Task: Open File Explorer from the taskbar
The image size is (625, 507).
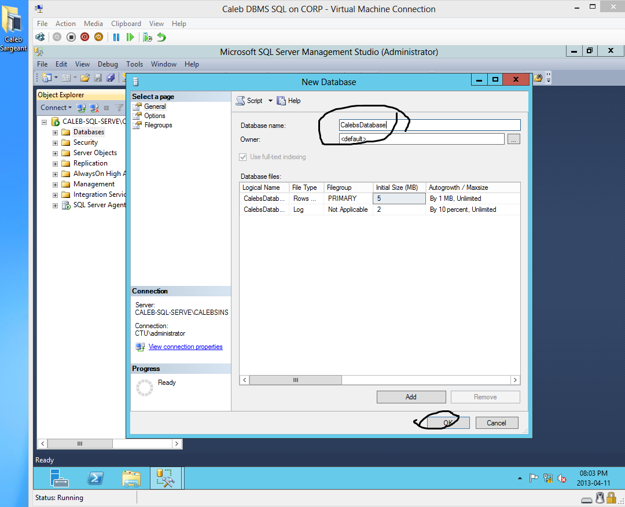Action: click(x=131, y=478)
